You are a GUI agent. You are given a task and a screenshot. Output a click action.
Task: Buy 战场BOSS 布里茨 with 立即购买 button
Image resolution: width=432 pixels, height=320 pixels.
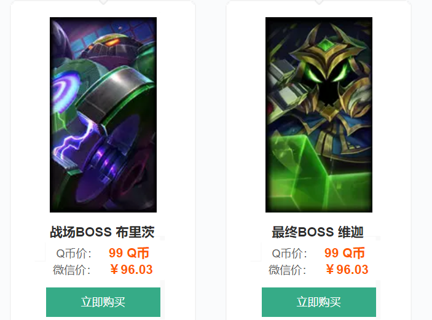(103, 302)
